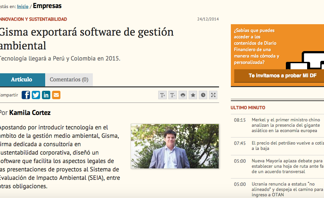Screen dimensions: 324x198
Task: Click the clock read-later icon
Action: [203, 95]
